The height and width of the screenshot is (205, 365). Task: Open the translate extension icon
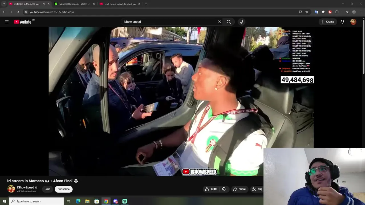[316, 12]
